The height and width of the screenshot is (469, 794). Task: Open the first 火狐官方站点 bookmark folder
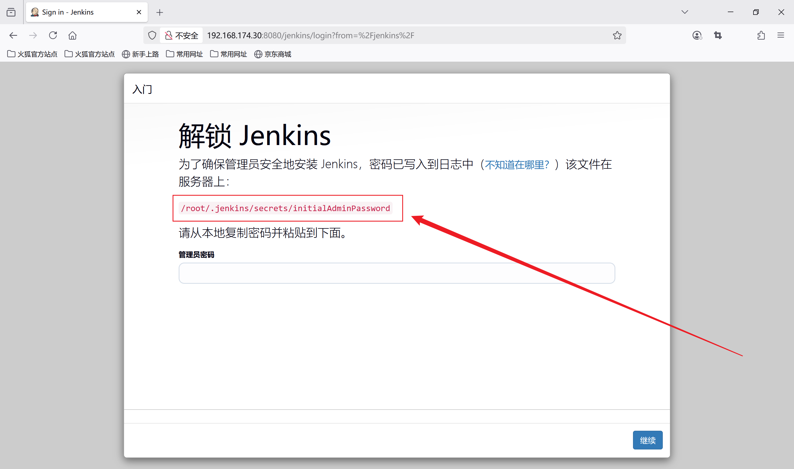(32, 54)
